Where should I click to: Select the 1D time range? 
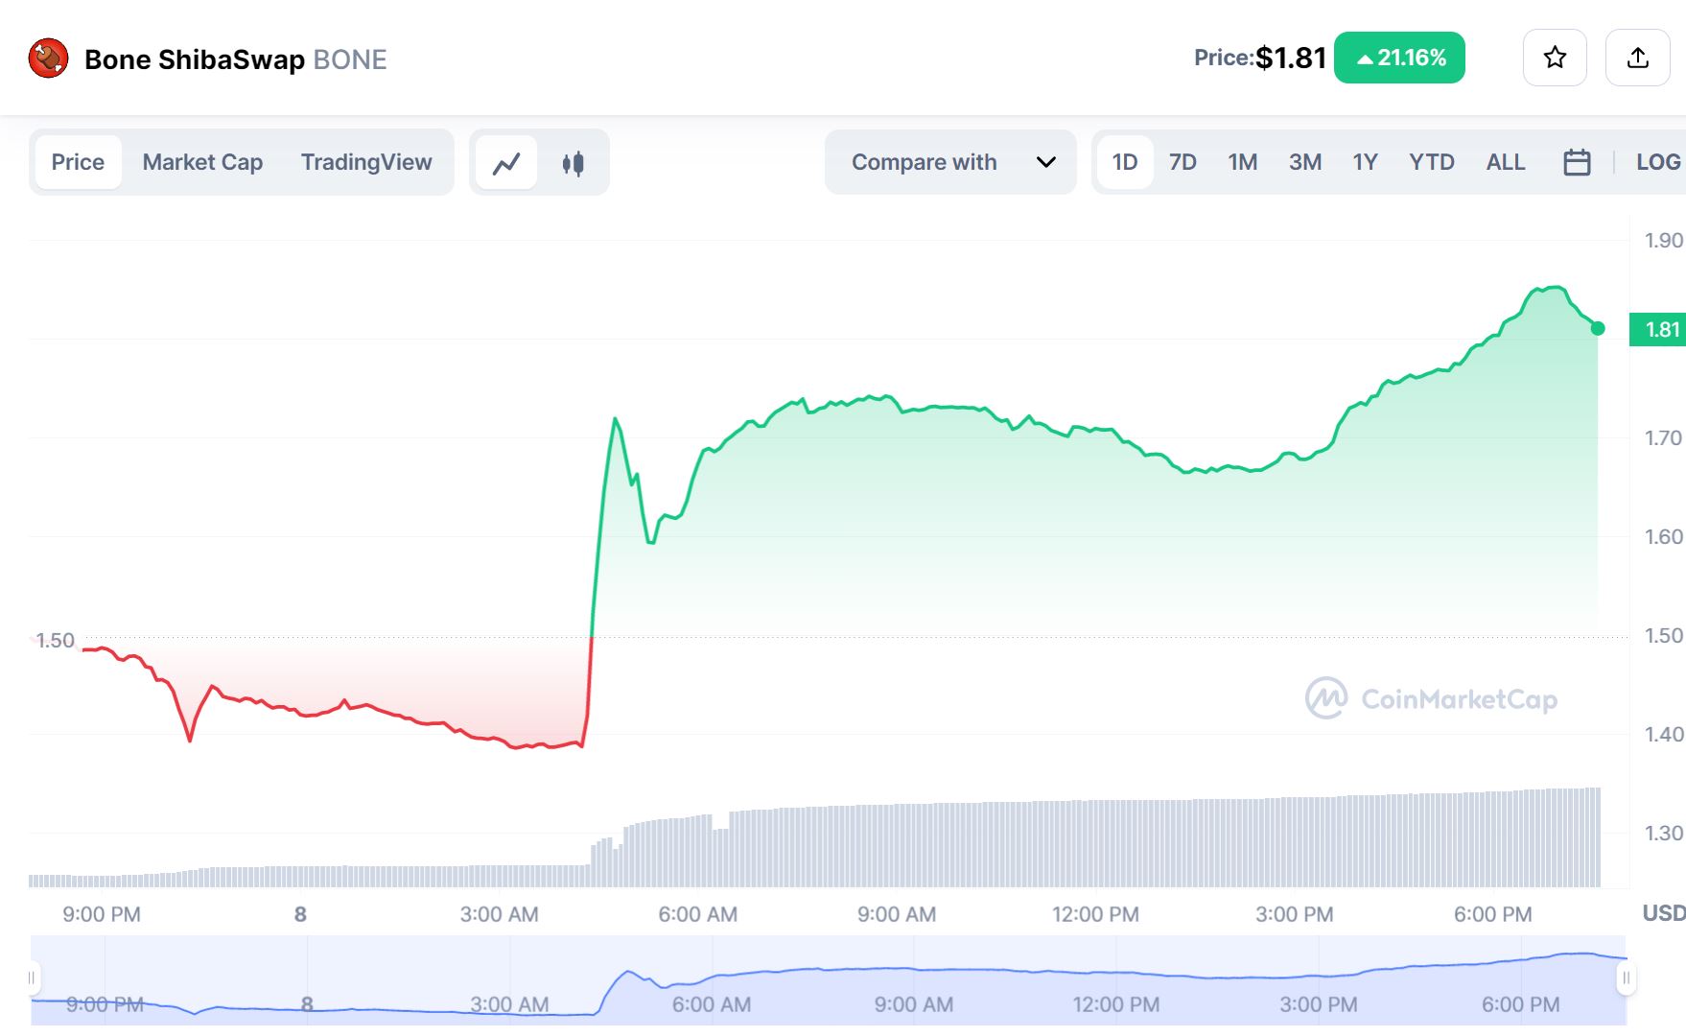1125,162
